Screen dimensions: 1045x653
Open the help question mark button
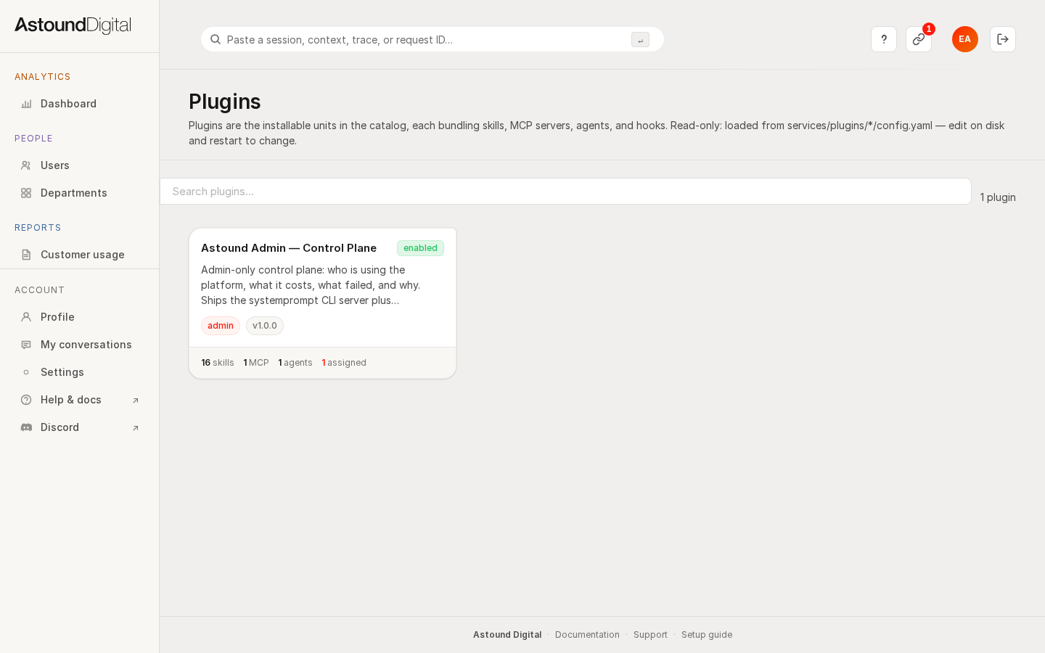point(884,39)
